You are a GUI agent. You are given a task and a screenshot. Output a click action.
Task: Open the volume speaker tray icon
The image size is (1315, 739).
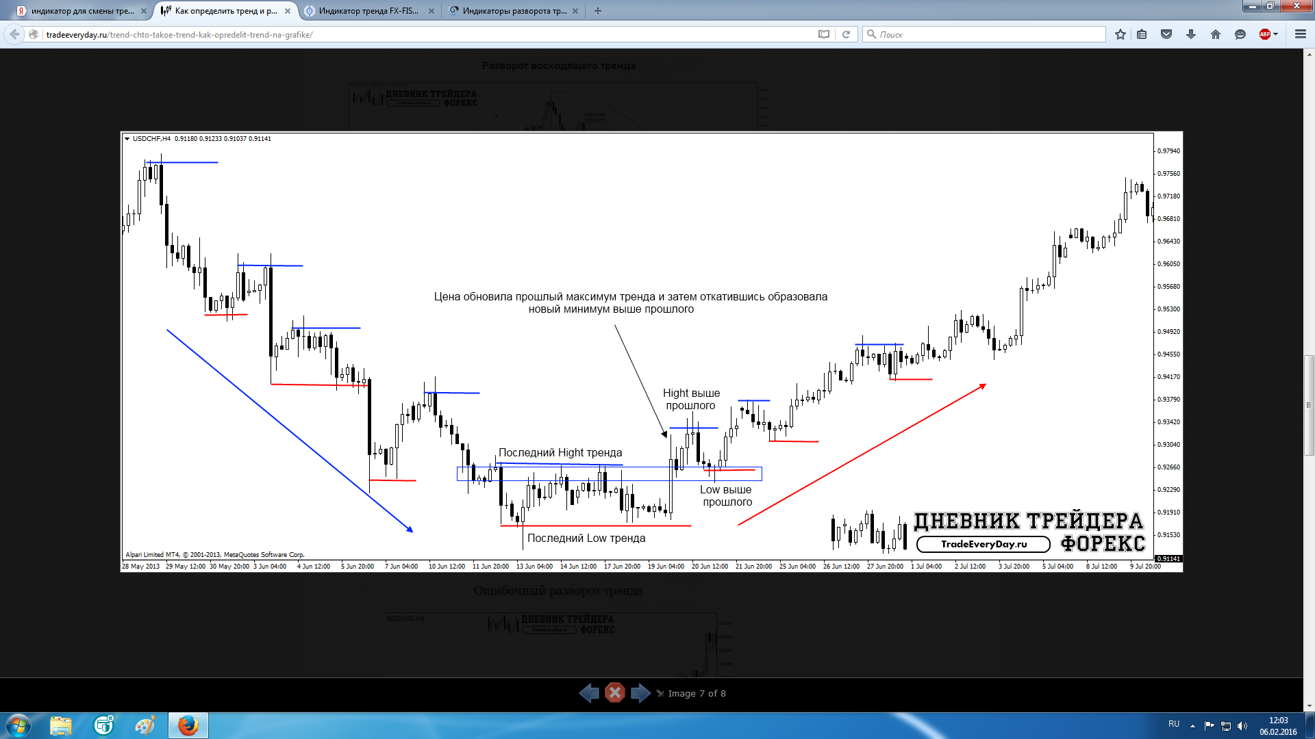tap(1242, 726)
